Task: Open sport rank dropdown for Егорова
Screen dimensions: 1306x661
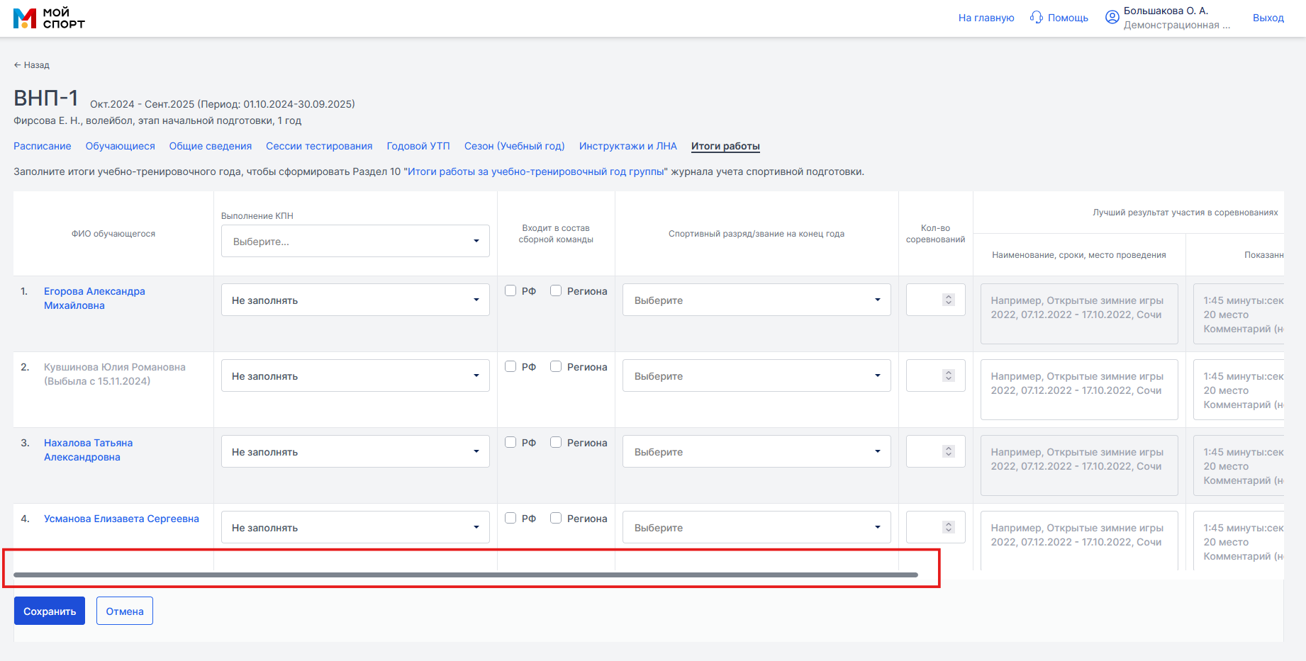Action: click(x=757, y=300)
